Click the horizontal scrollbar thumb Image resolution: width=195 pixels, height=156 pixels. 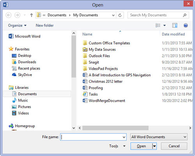115,128
